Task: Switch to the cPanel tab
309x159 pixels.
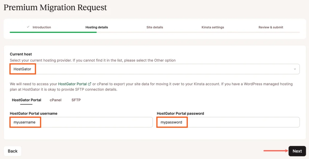Action: click(x=56, y=100)
